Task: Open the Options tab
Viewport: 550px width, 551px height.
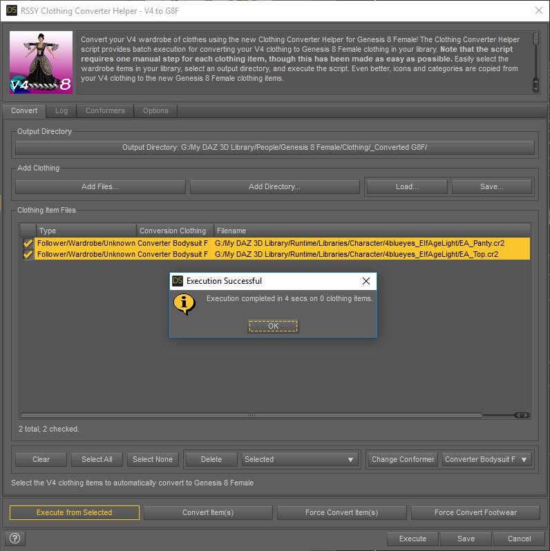Action: point(155,110)
